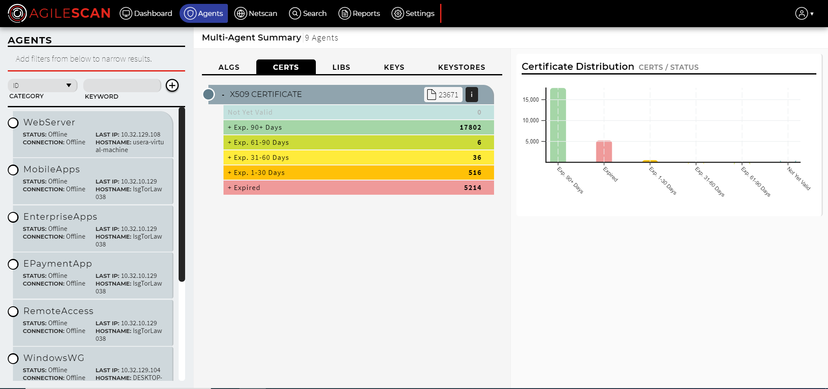Open the Search page

click(x=308, y=13)
